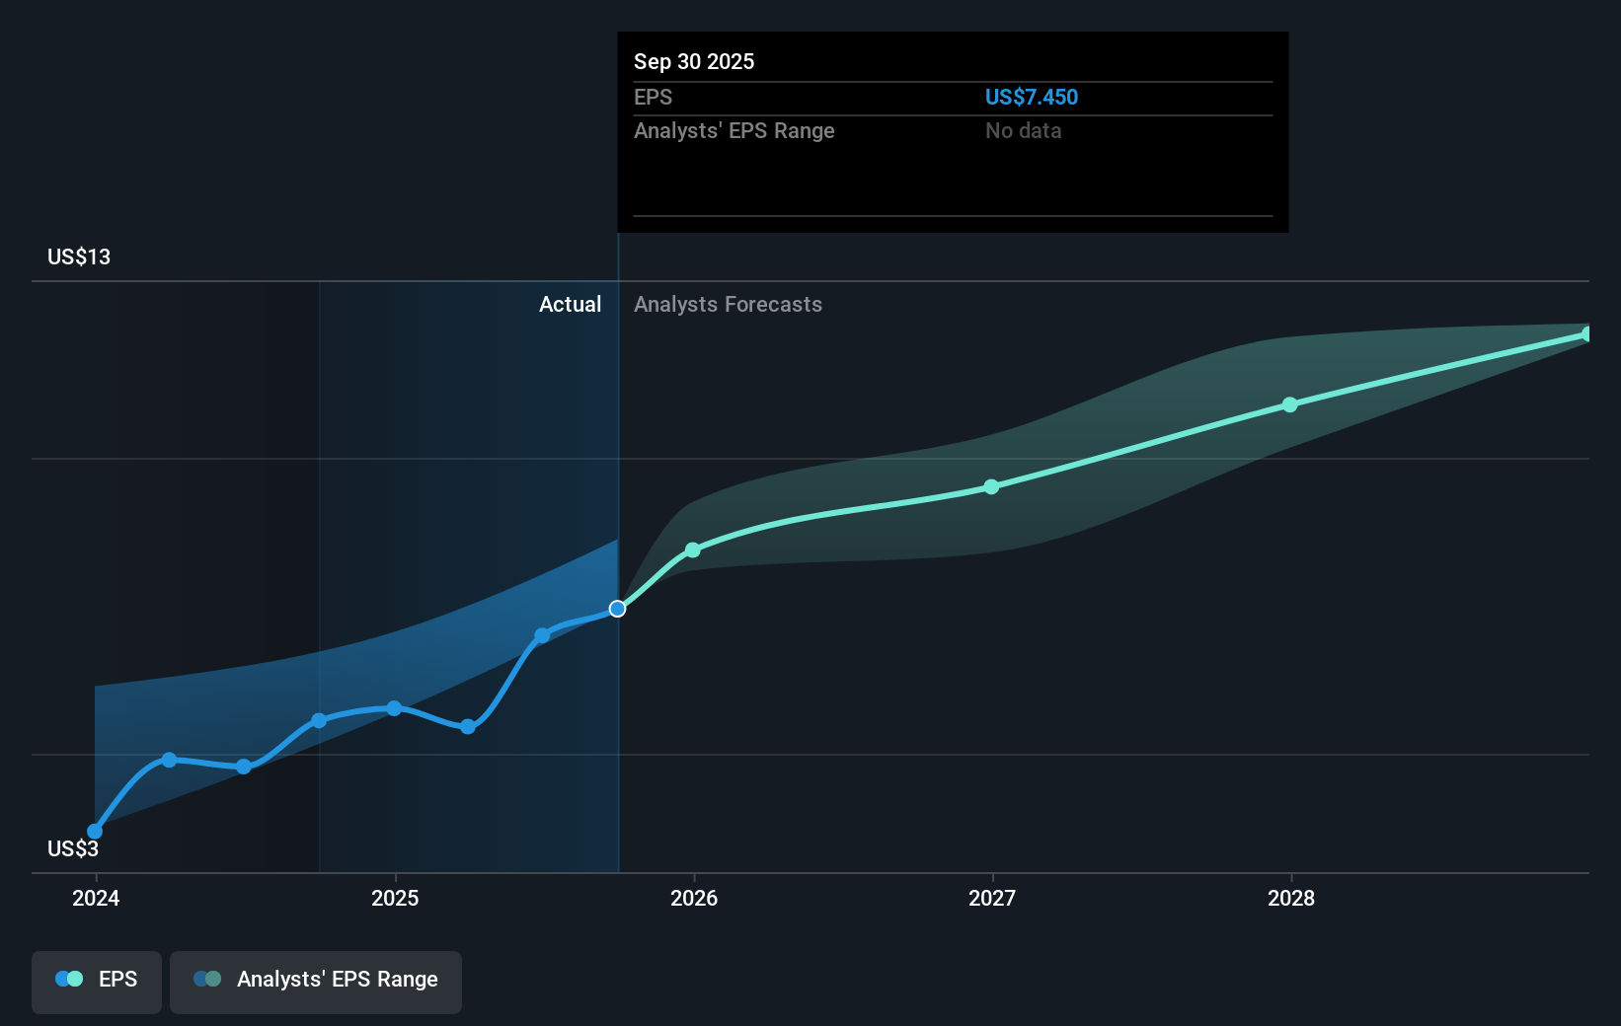Click the US$3 y-axis label

tap(73, 848)
